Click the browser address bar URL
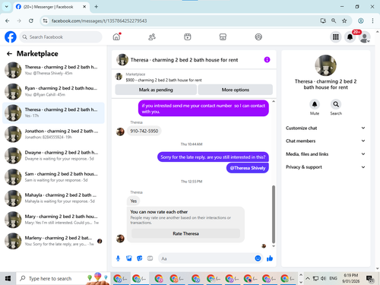Viewport: 380px width, 285px height. pos(99,21)
